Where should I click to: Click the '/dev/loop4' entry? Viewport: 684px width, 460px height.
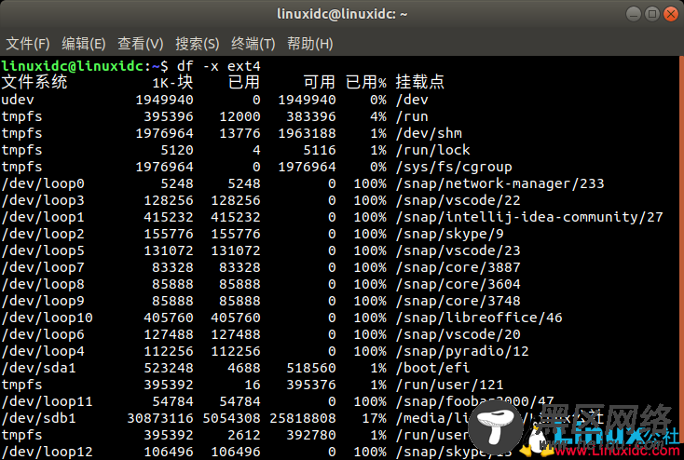pyautogui.click(x=43, y=351)
